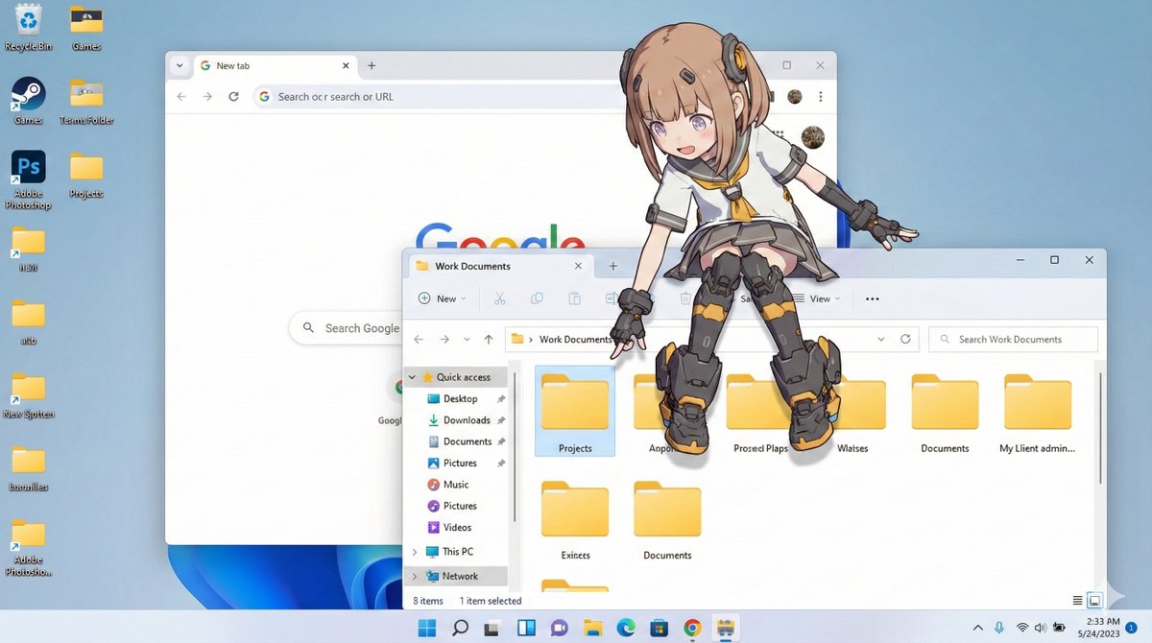Switch to large thumbnails view via status bar

pos(1093,600)
